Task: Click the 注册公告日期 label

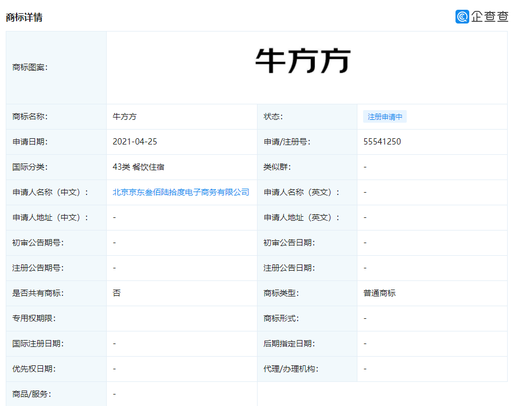Action: point(289,268)
